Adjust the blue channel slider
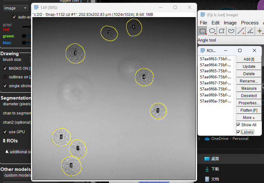Viewport: 264px width, 183px height. pyautogui.click(x=27, y=43)
